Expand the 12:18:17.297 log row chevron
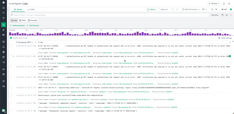The width and height of the screenshot is (234, 114). [x=13, y=56]
